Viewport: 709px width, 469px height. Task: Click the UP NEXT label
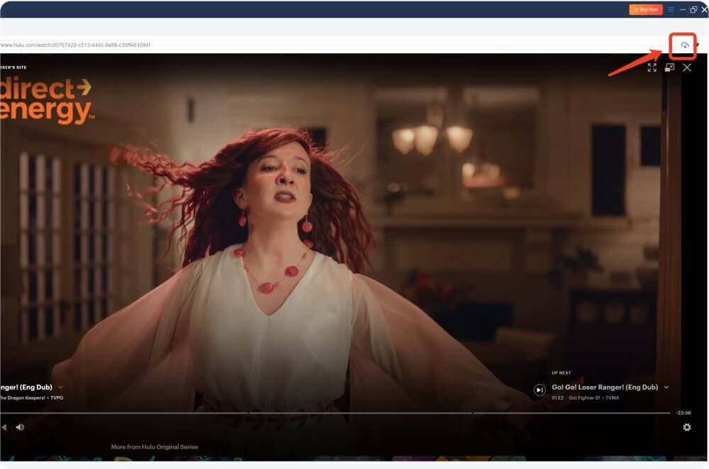(561, 373)
